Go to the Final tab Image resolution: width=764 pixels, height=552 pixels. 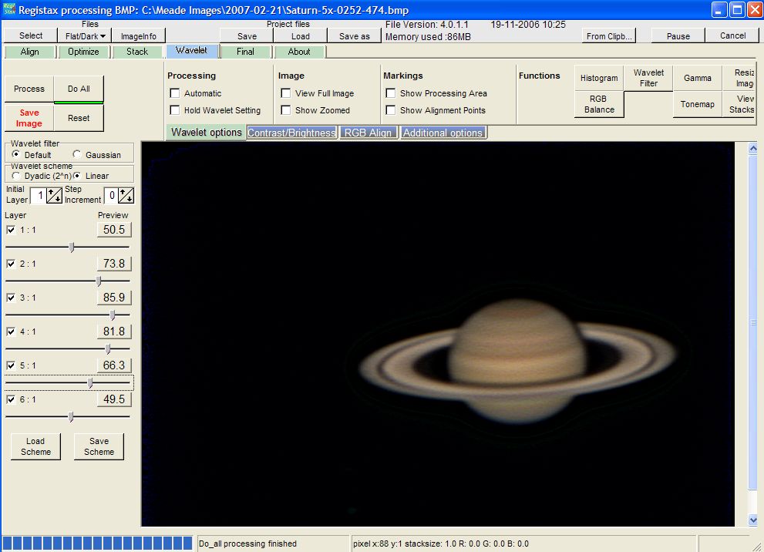pyautogui.click(x=246, y=52)
